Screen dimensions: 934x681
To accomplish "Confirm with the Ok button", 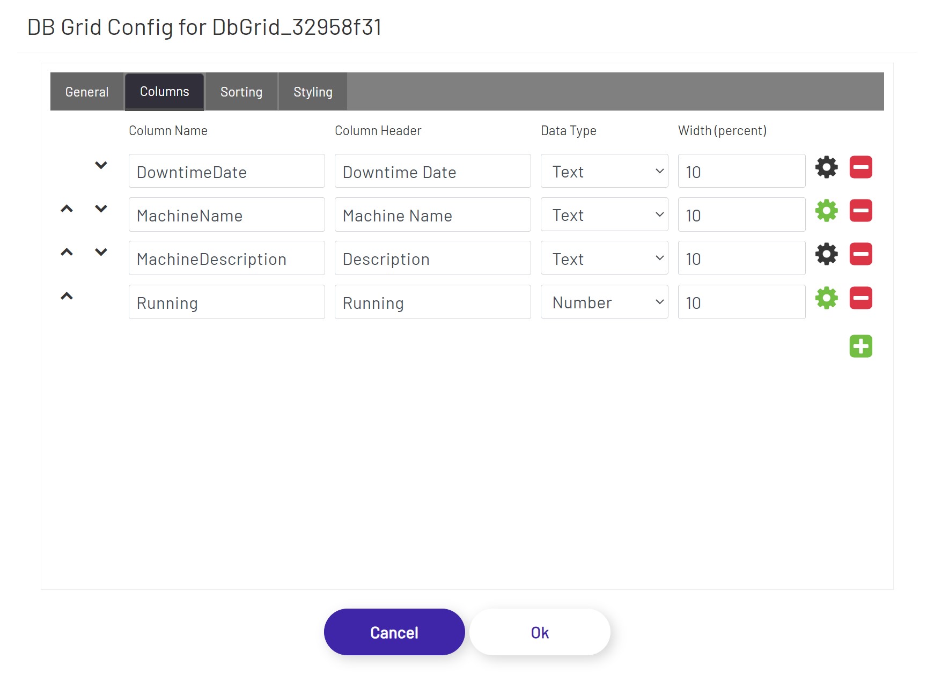I will coord(539,632).
